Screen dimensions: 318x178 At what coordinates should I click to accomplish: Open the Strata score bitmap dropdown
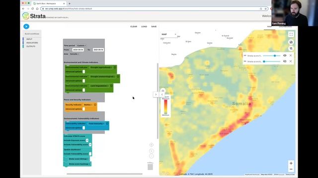78,159
